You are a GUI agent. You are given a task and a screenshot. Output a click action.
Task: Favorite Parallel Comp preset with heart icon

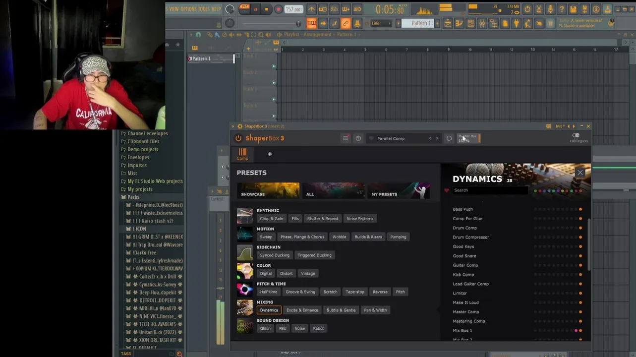(371, 138)
